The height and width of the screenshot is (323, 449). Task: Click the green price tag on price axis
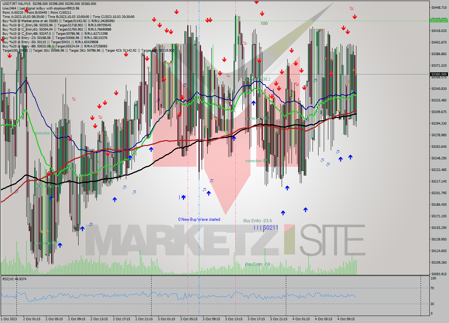click(x=438, y=20)
